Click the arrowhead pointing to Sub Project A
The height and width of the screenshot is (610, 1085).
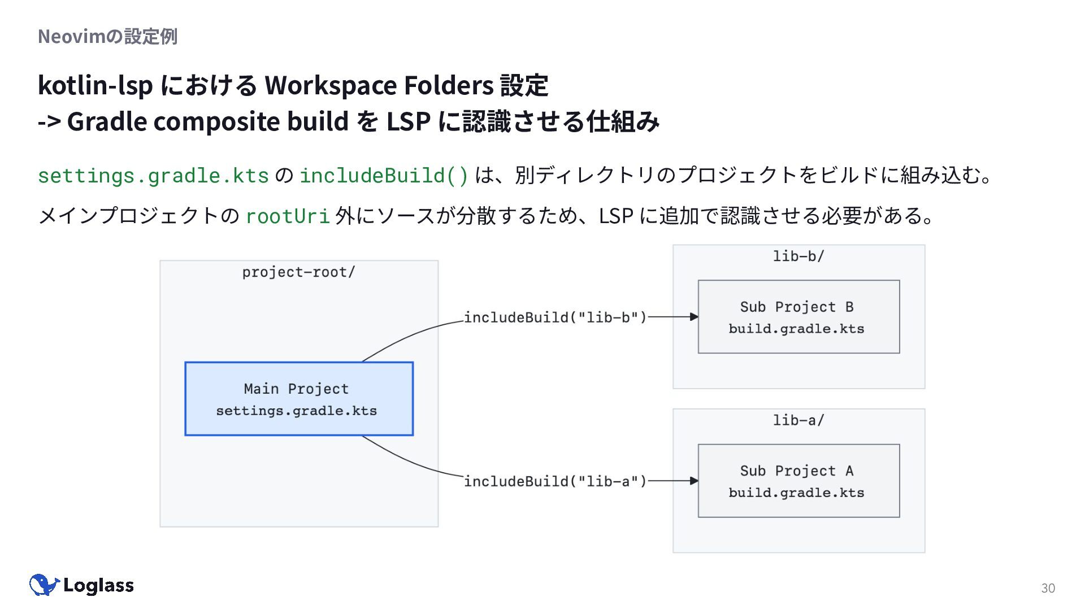(694, 481)
